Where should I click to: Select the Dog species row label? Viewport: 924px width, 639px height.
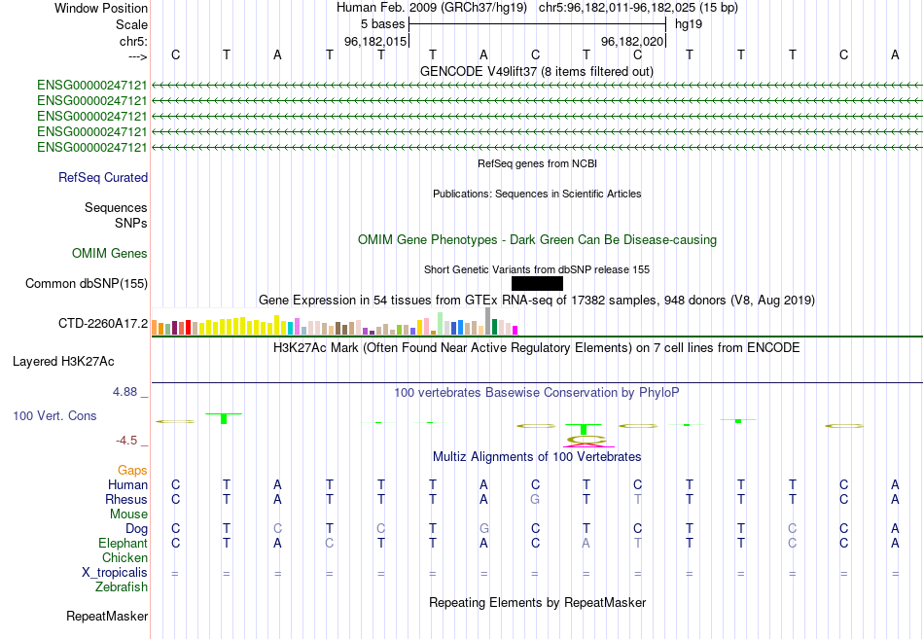[137, 529]
